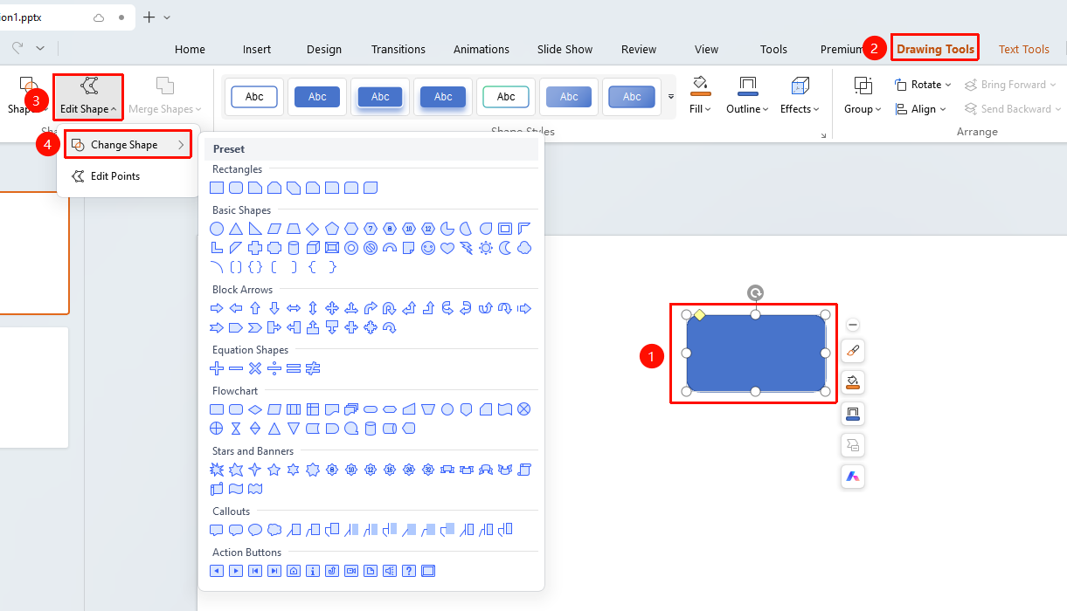Click the rotation handle above the shape
The image size is (1067, 611).
tap(756, 292)
